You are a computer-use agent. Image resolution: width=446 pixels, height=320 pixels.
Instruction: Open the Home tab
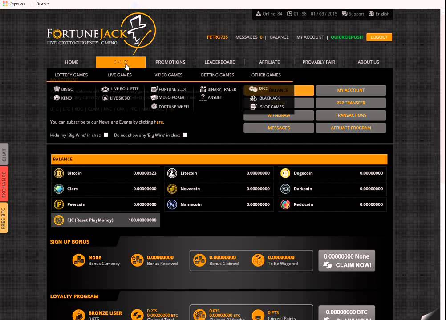71,62
